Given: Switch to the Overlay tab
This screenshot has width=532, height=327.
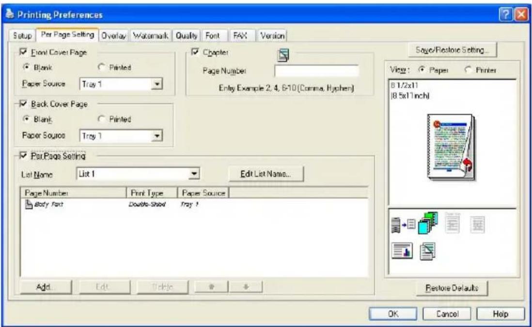Looking at the screenshot, I should point(114,36).
